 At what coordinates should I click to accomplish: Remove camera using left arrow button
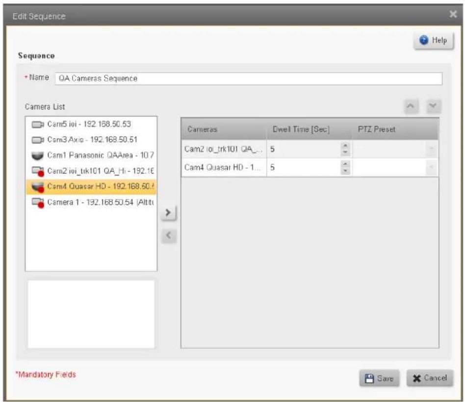168,236
